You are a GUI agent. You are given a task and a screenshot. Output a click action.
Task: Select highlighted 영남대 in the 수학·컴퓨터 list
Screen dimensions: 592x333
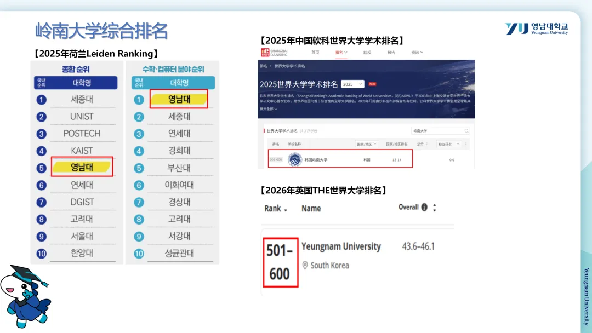179,99
